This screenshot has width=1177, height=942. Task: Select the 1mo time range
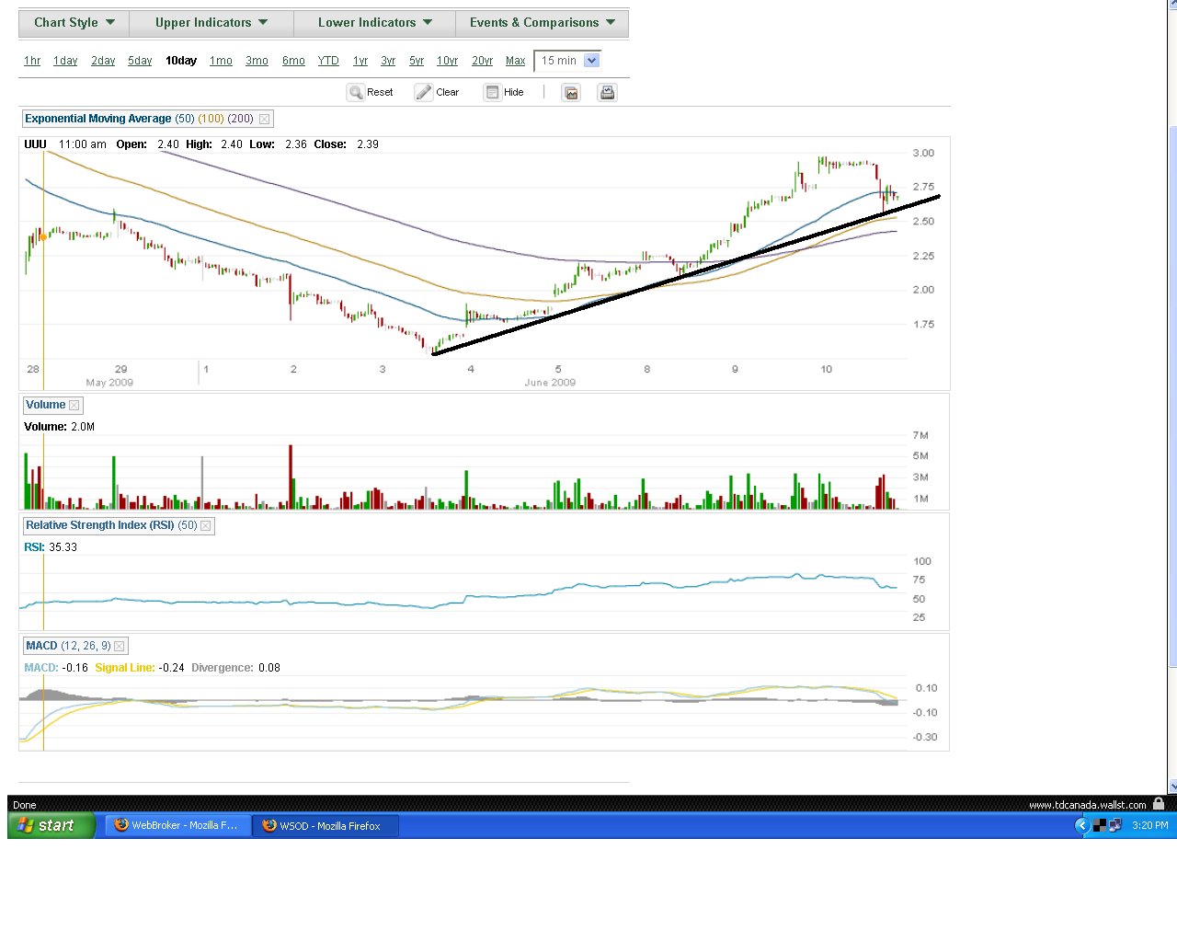coord(221,61)
